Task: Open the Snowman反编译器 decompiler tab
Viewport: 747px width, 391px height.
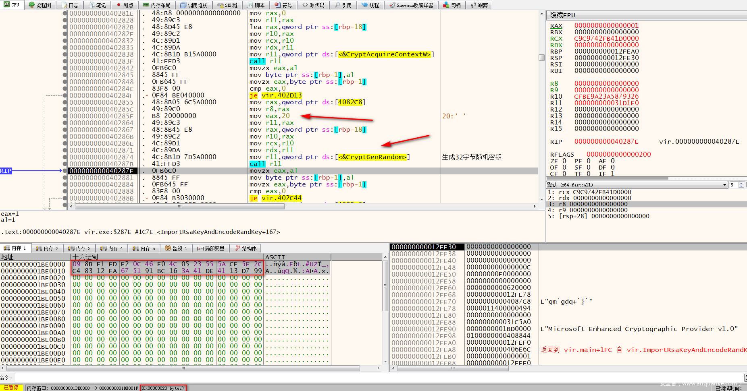Action: (x=411, y=5)
